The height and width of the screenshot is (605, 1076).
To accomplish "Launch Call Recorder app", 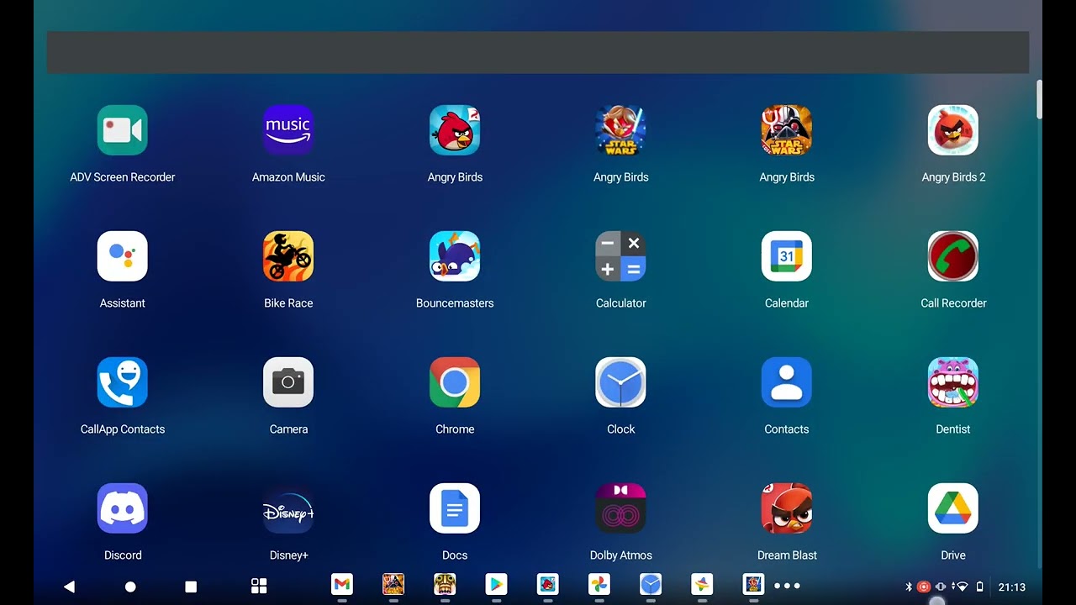I will pyautogui.click(x=953, y=256).
